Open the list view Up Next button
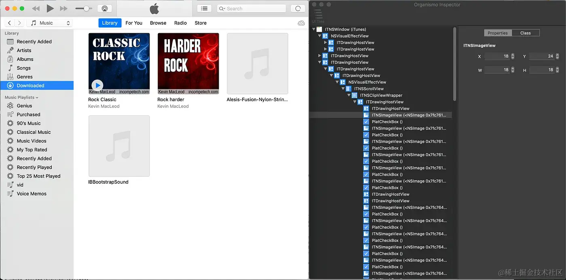This screenshot has width=566, height=280. point(205,8)
